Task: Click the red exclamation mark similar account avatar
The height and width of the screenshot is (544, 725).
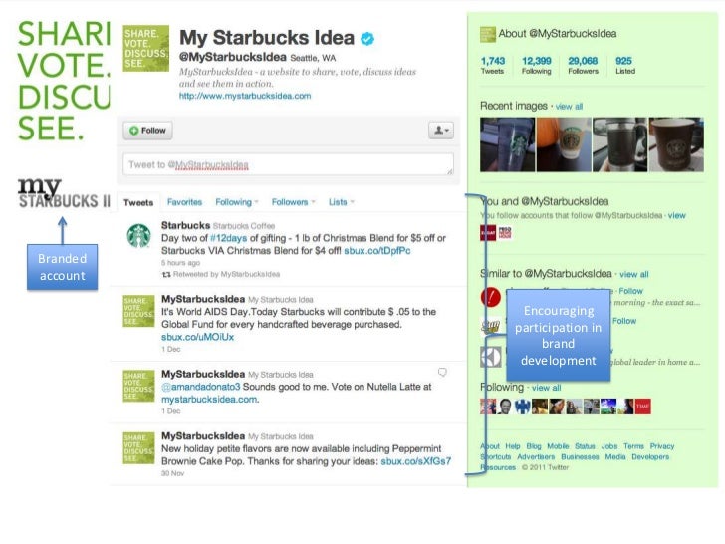Action: (491, 297)
